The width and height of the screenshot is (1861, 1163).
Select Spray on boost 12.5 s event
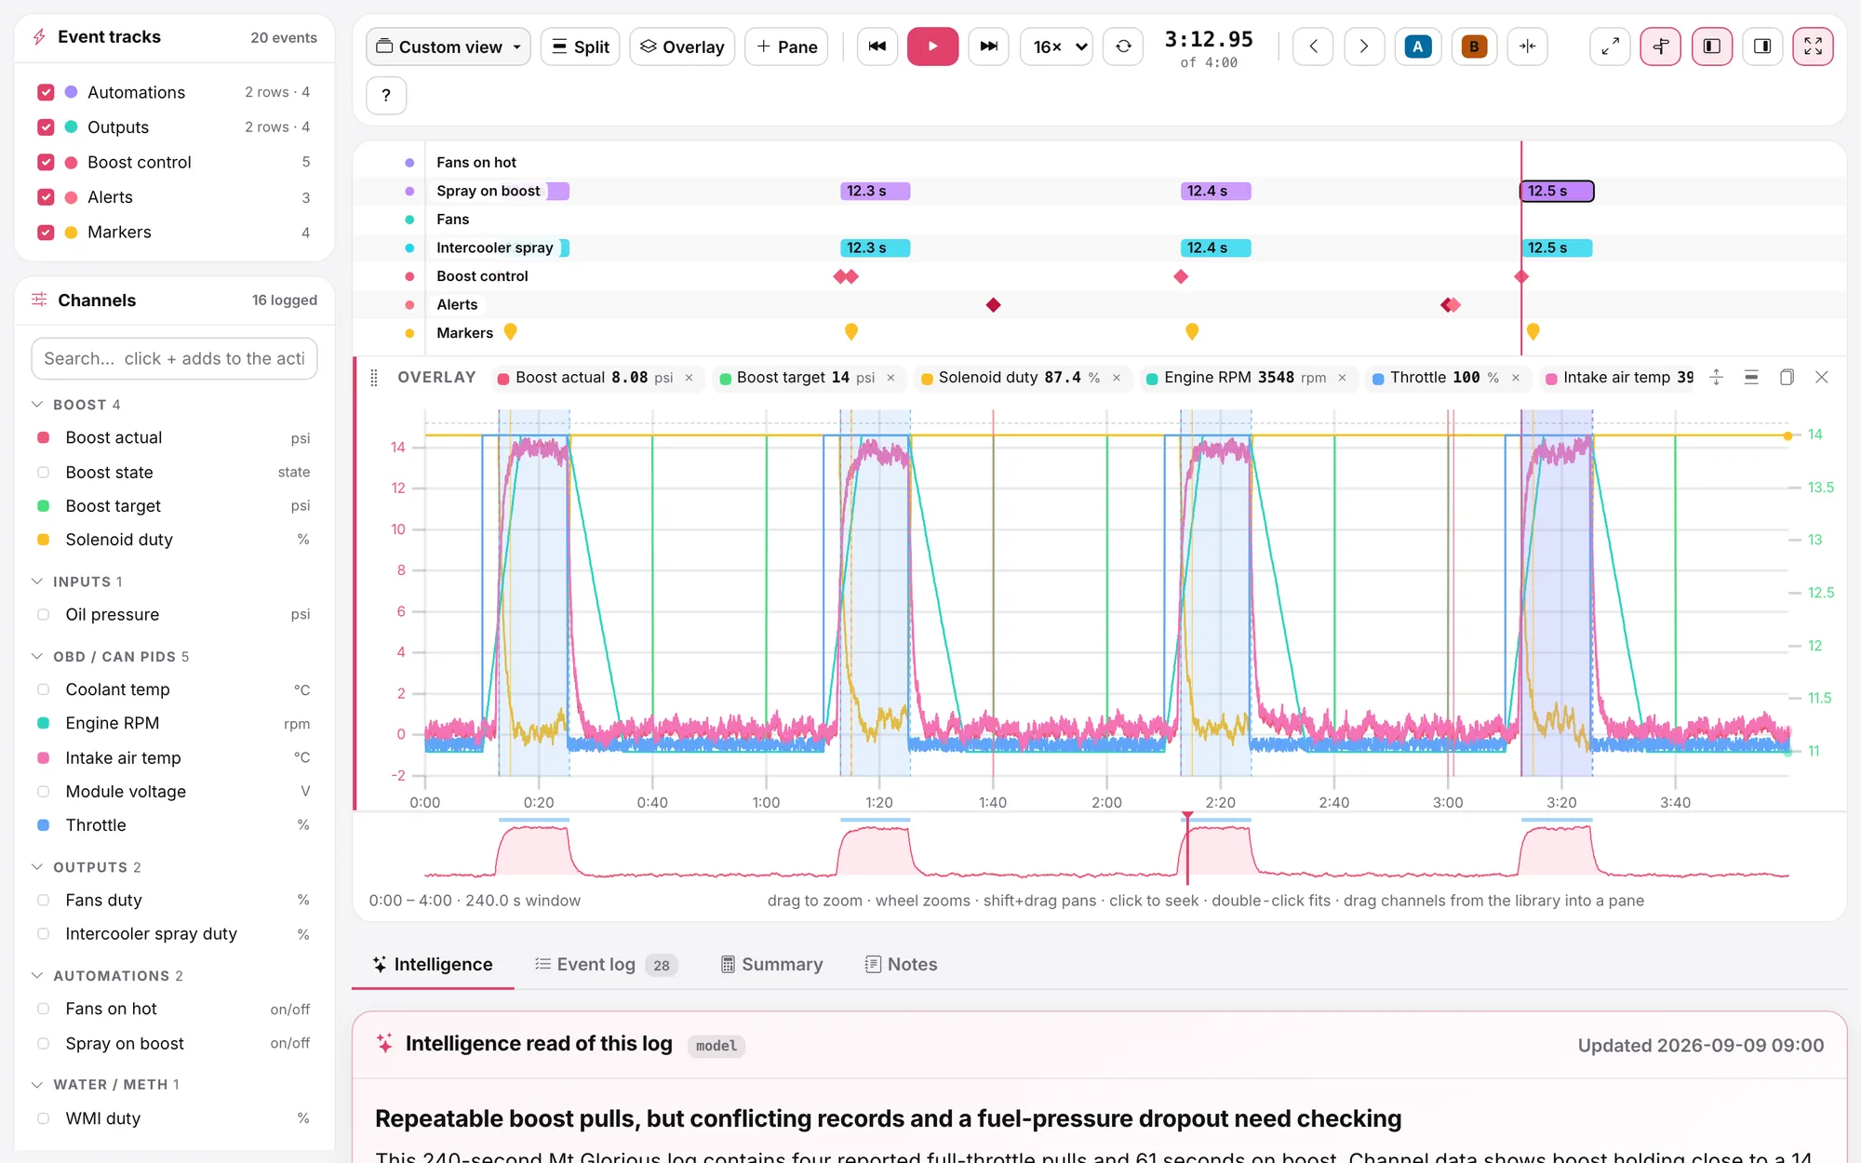click(x=1557, y=191)
